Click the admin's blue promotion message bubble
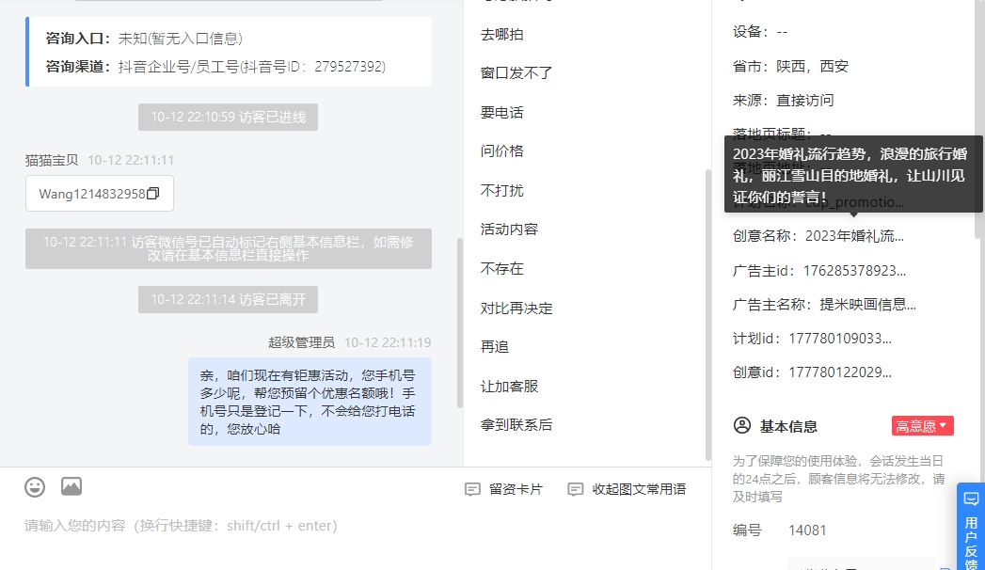985x570 pixels. coord(310,402)
